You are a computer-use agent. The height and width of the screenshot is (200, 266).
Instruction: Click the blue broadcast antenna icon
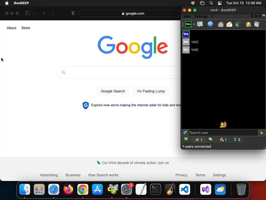point(210,24)
